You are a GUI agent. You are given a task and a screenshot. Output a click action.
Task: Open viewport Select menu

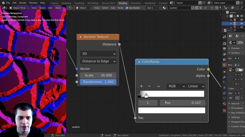pos(42,8)
